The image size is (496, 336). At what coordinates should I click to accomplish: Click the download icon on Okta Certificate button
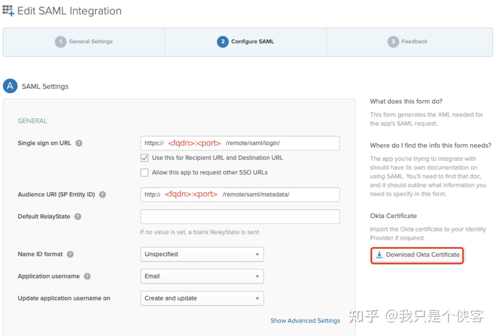[379, 255]
